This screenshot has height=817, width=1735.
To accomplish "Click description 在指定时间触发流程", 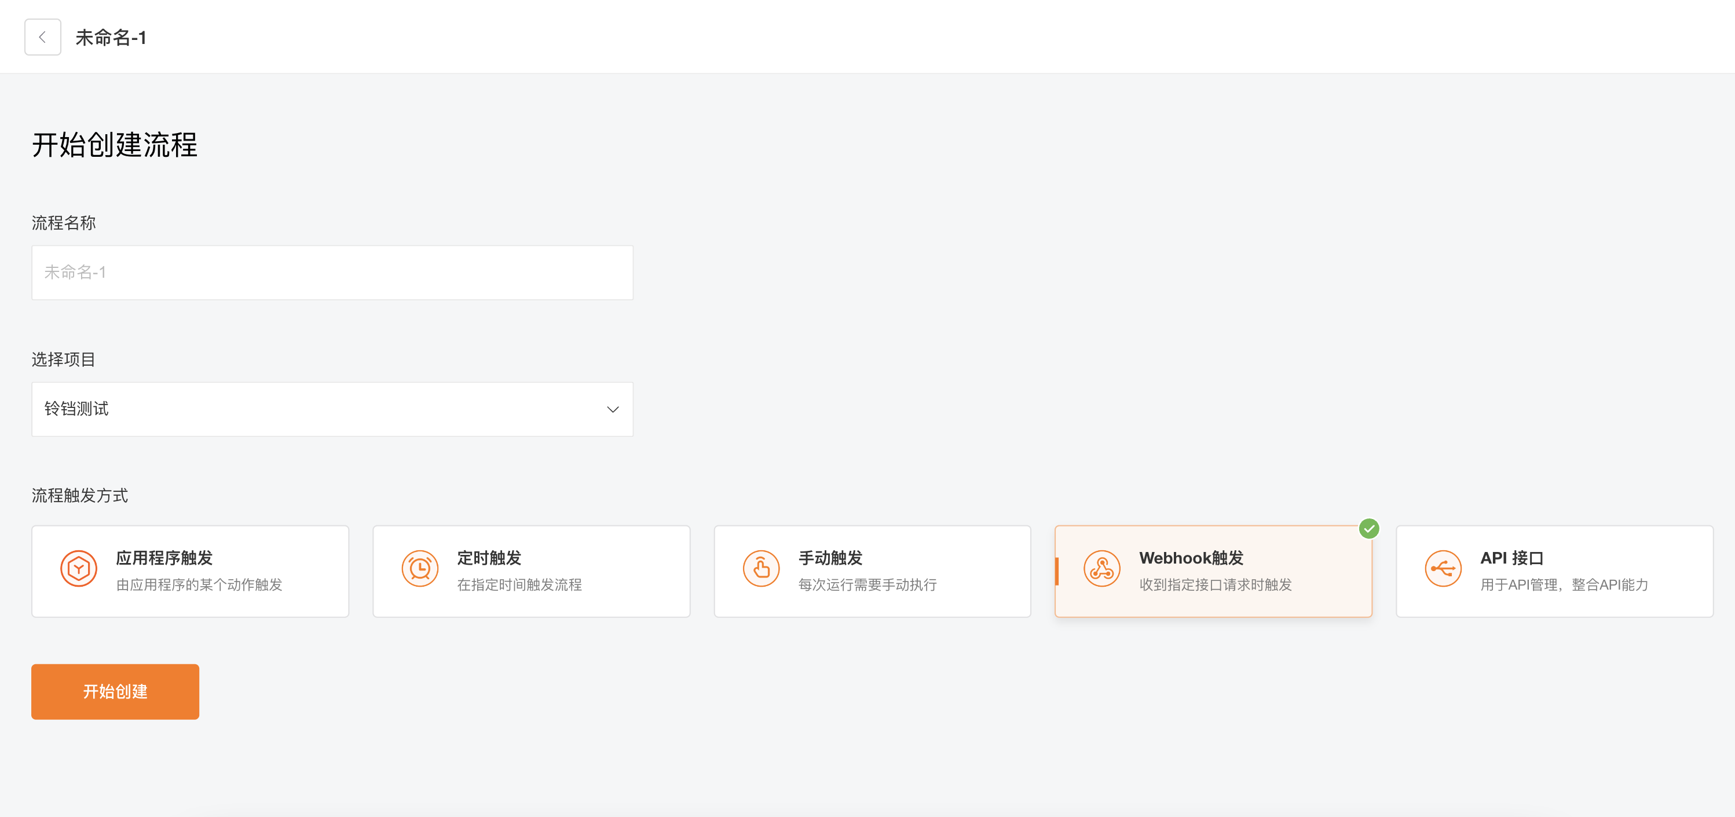I will coord(519,585).
